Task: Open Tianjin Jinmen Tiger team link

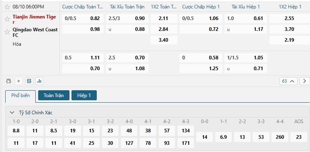Action: pos(34,19)
